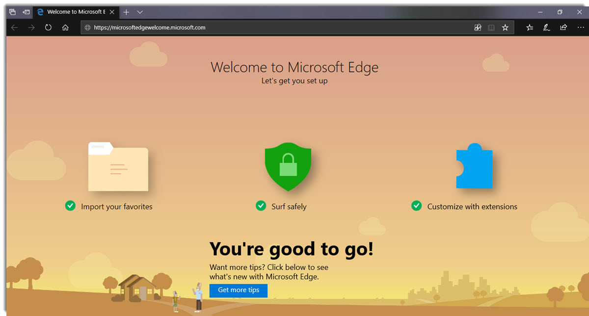The width and height of the screenshot is (589, 316).
Task: Open a new tab with plus button
Action: point(126,12)
